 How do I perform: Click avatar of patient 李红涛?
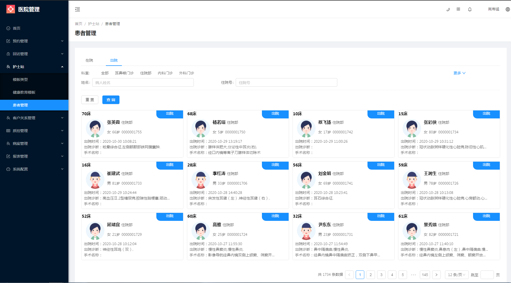(x=201, y=180)
